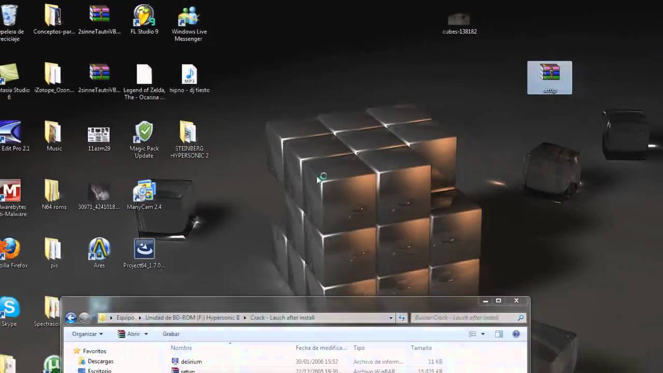Toggle the preview pane in Explorer

[x=499, y=334]
